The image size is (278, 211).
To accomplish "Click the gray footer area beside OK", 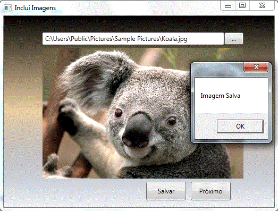I will (206, 126).
